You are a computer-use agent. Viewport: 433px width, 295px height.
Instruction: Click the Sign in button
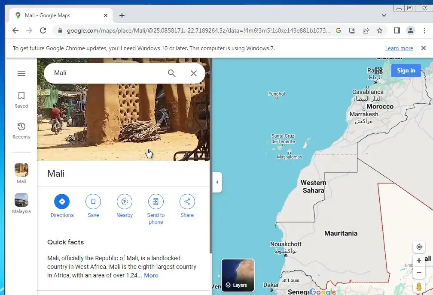[x=406, y=71]
